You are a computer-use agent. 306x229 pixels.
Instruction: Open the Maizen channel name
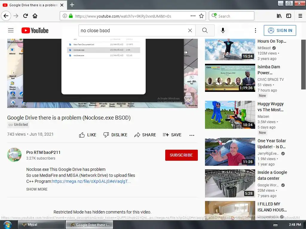pyautogui.click(x=263, y=117)
